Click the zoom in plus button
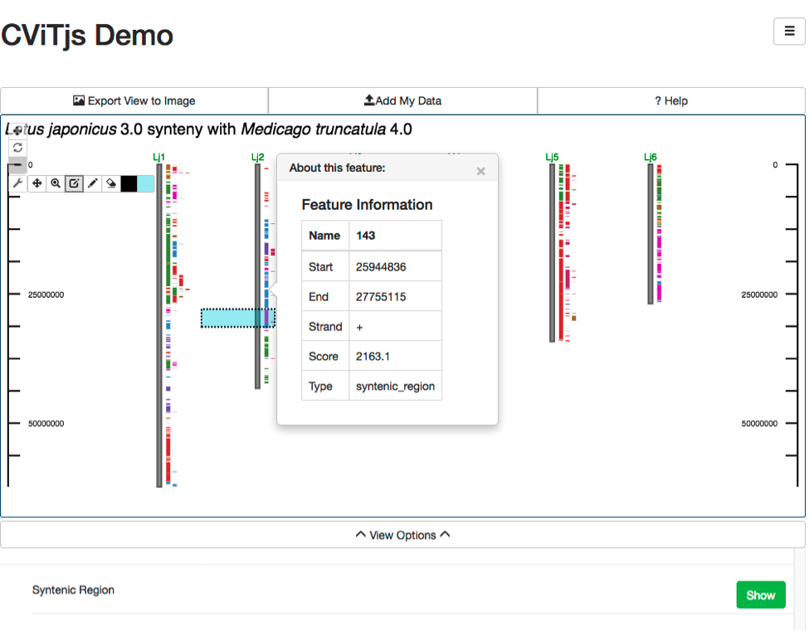809x633 pixels. tap(17, 130)
